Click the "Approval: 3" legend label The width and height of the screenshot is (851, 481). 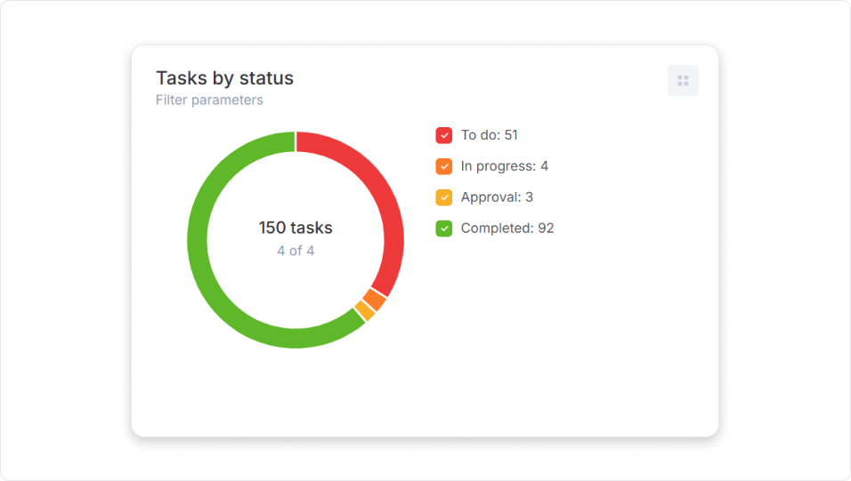pos(497,197)
